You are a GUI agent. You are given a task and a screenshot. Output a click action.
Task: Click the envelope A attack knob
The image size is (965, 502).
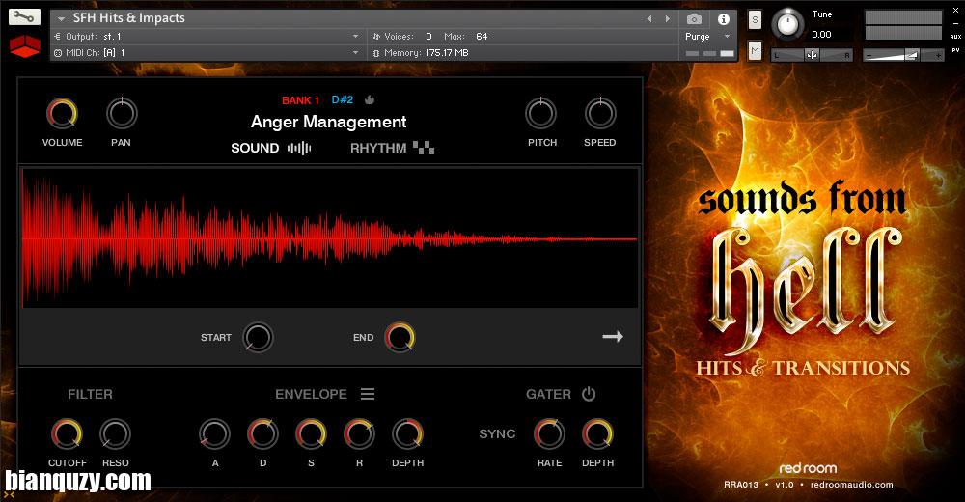pyautogui.click(x=215, y=433)
